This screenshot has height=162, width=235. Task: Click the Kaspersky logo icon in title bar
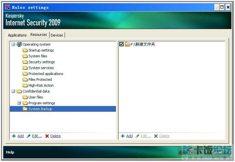8,7
